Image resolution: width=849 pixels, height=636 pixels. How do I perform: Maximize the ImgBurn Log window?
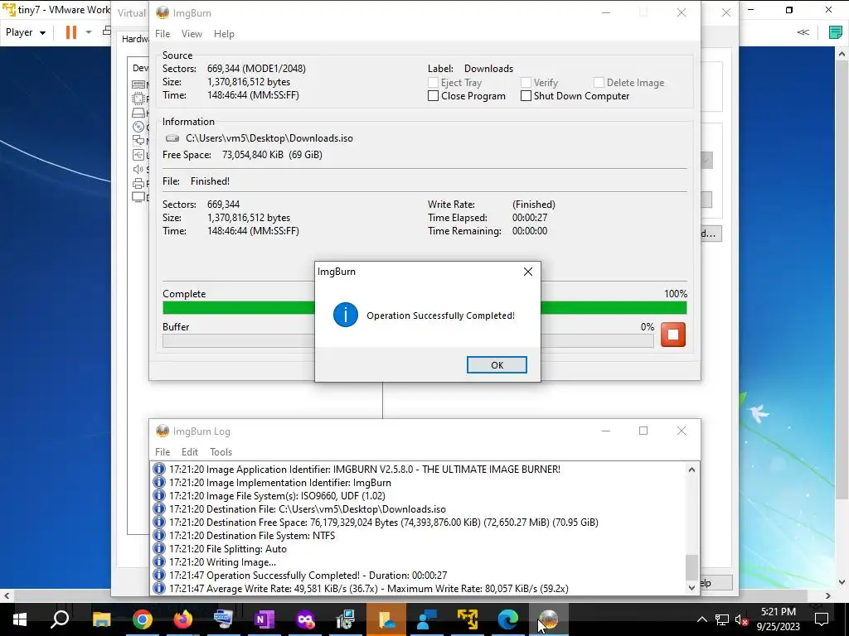pyautogui.click(x=643, y=431)
